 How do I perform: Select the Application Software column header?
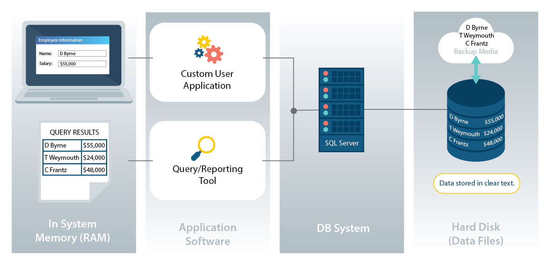coord(207,234)
